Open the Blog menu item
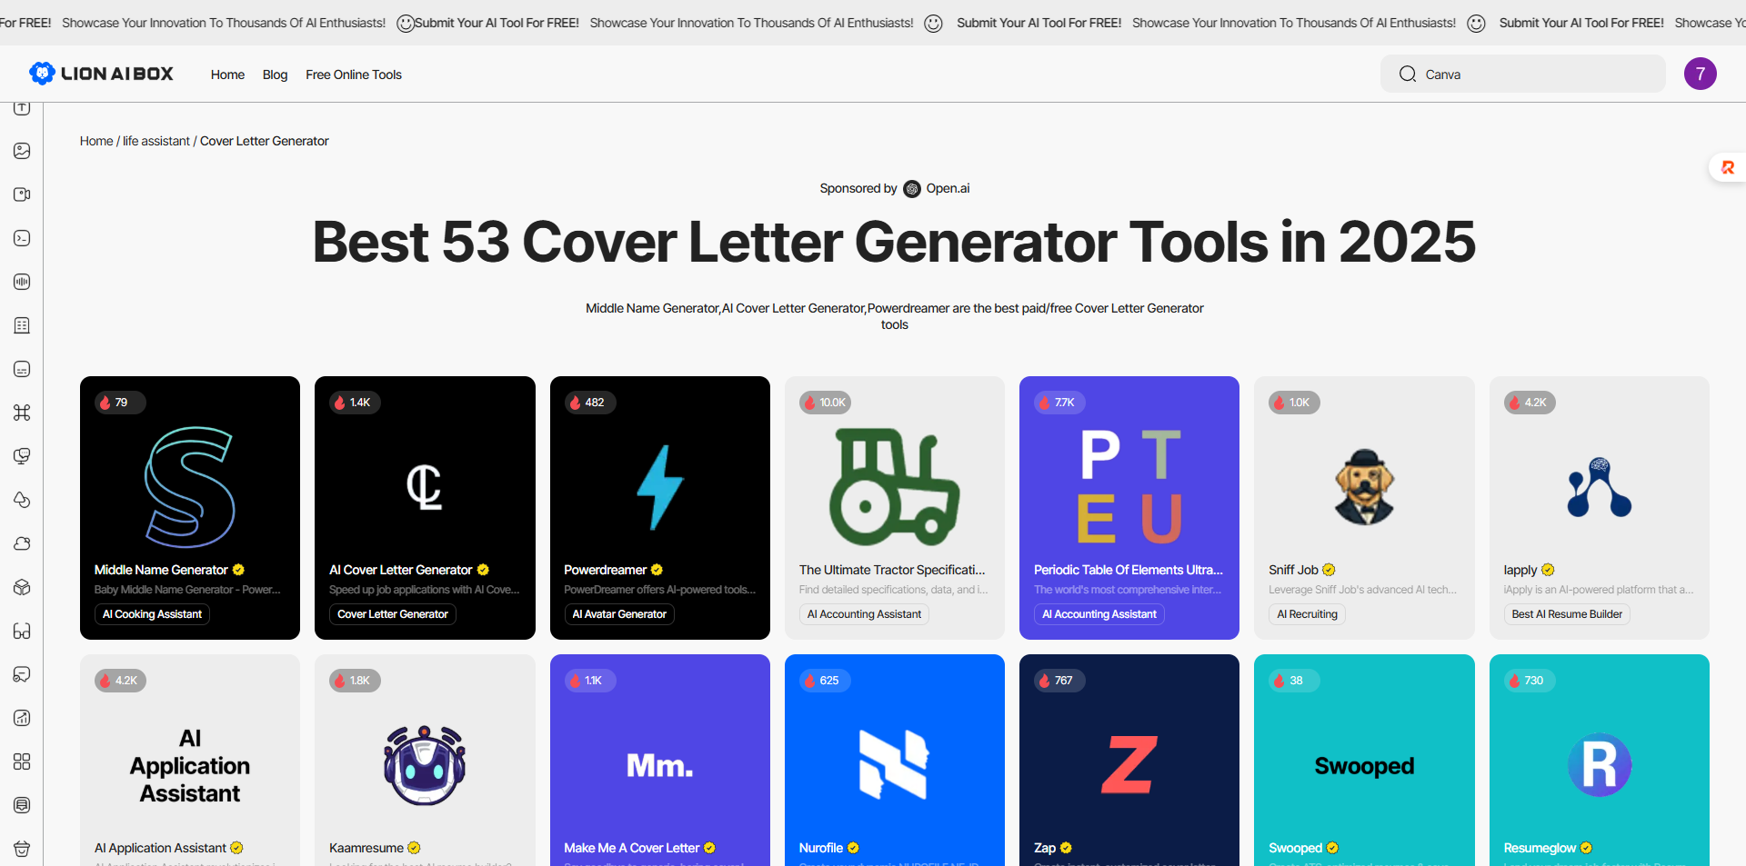1746x866 pixels. [275, 75]
